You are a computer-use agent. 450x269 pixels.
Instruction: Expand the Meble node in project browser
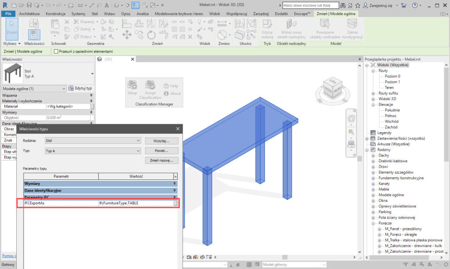click(373, 189)
